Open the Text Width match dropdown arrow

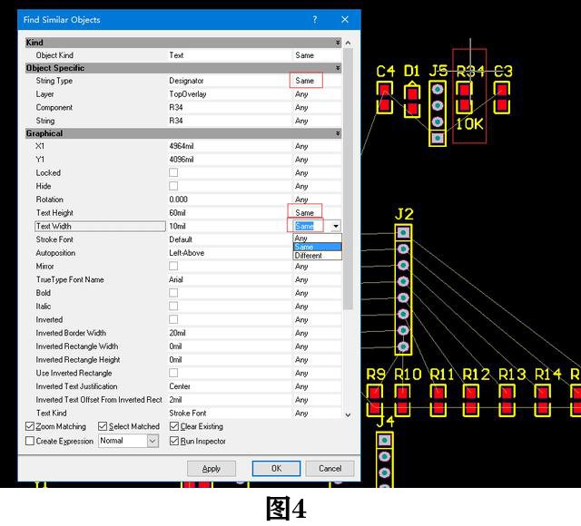336,226
